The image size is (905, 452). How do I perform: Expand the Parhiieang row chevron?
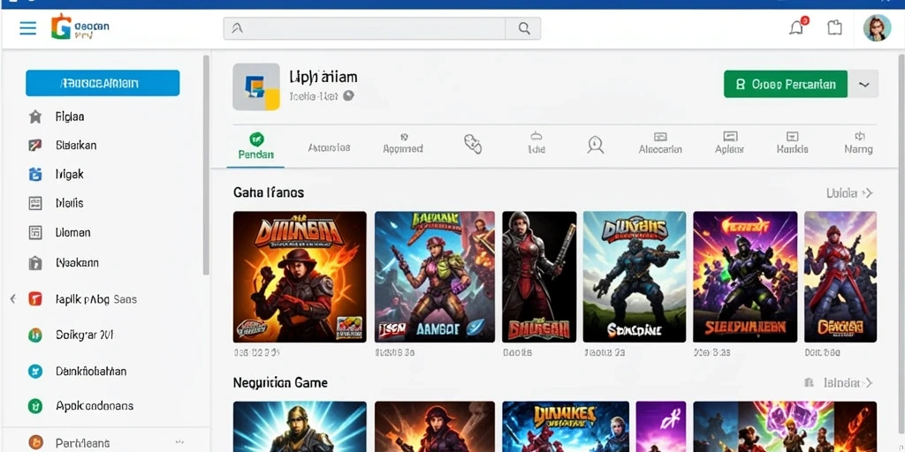tap(179, 442)
